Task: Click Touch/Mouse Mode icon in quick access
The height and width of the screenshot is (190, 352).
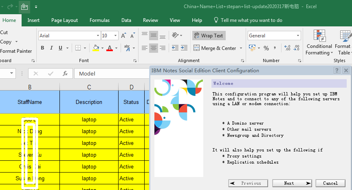Action: pyautogui.click(x=24, y=7)
